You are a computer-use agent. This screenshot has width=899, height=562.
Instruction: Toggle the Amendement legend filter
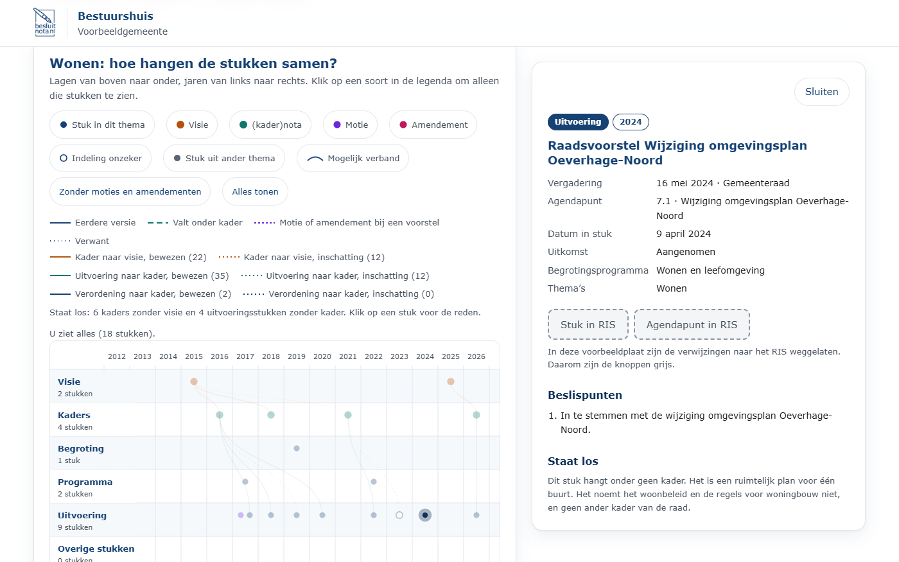[433, 125]
